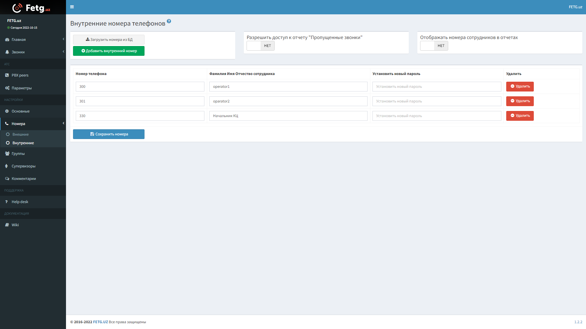Open the Wiki documentation item
Viewport: 586px width, 329px height.
pos(15,225)
